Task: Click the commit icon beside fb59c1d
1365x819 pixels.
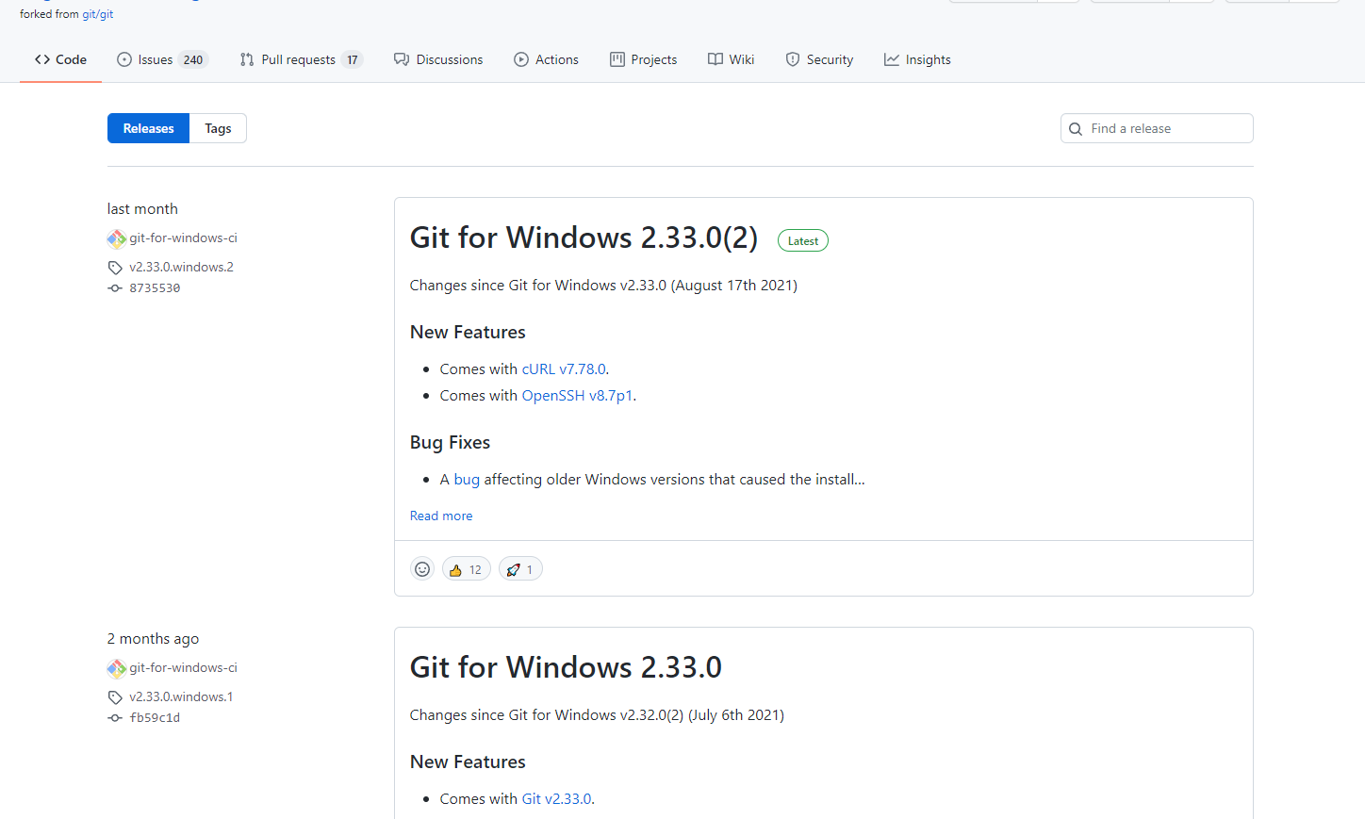Action: click(x=115, y=718)
